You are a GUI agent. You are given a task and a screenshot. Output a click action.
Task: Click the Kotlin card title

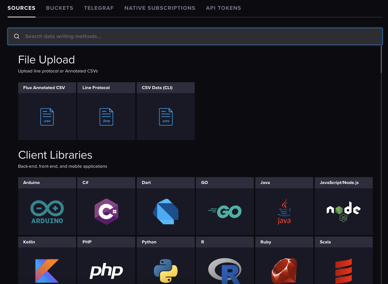[29, 242]
